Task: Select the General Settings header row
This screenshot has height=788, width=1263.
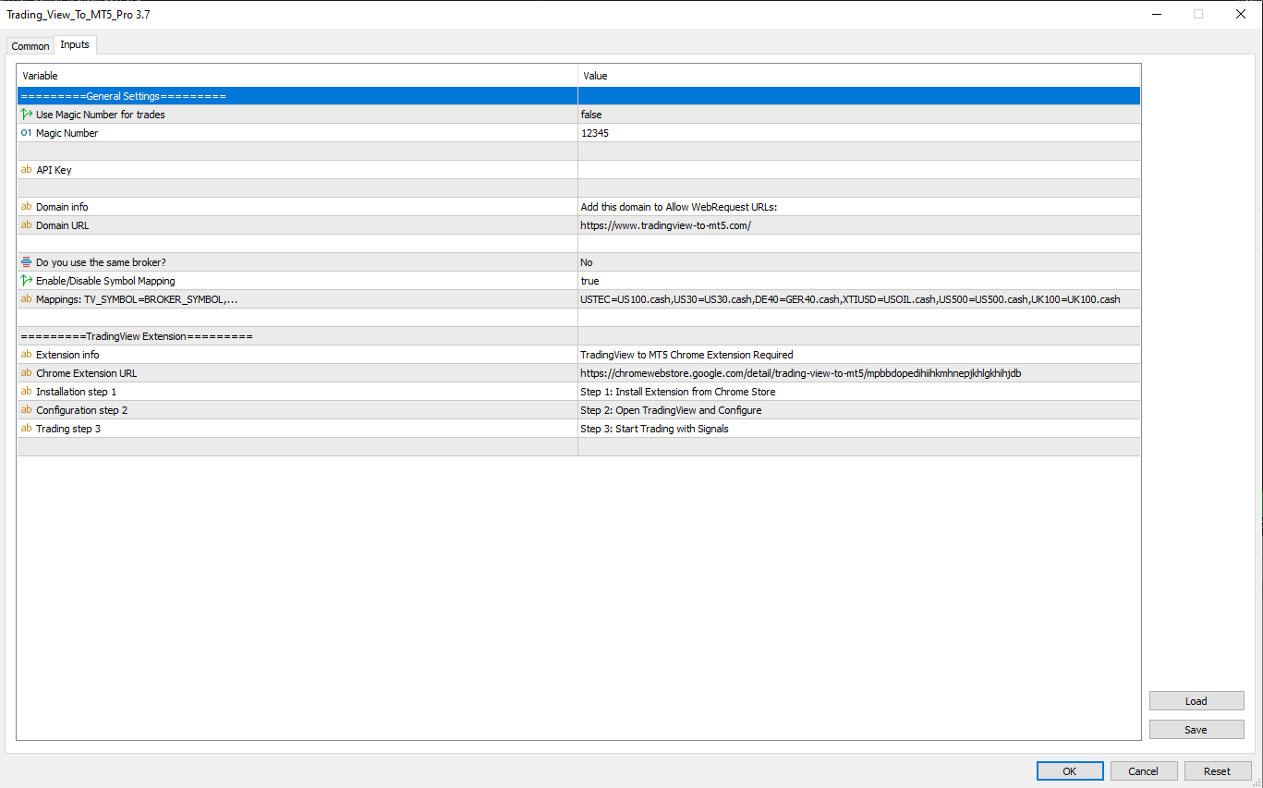Action: click(578, 96)
